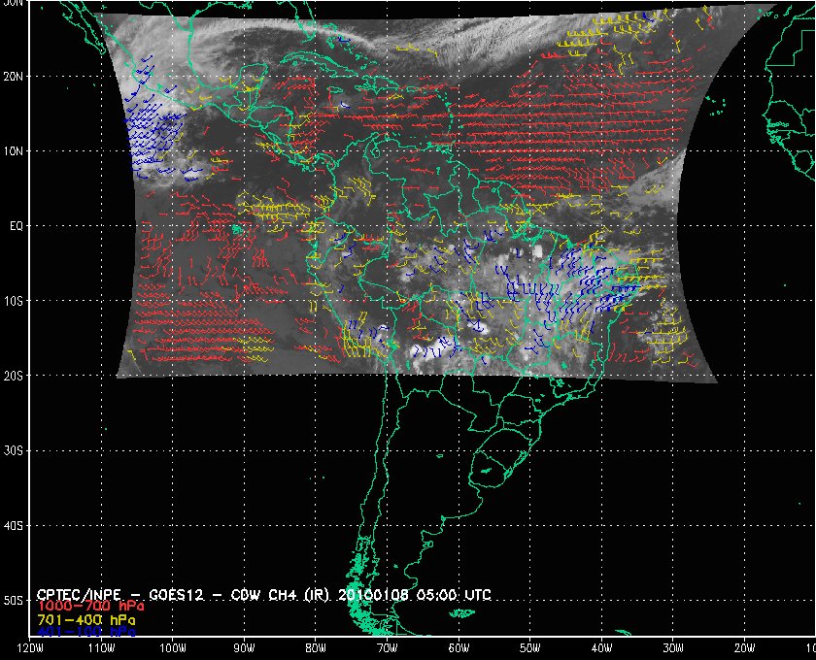The width and height of the screenshot is (816, 660).
Task: Click the 20S latitude label
Action: pyautogui.click(x=13, y=376)
